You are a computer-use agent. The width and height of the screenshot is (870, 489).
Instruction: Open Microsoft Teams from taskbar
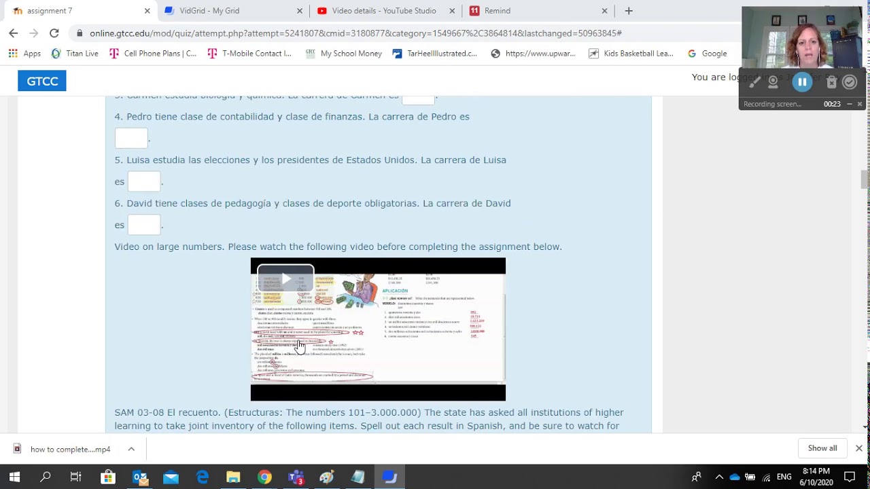pyautogui.click(x=296, y=477)
